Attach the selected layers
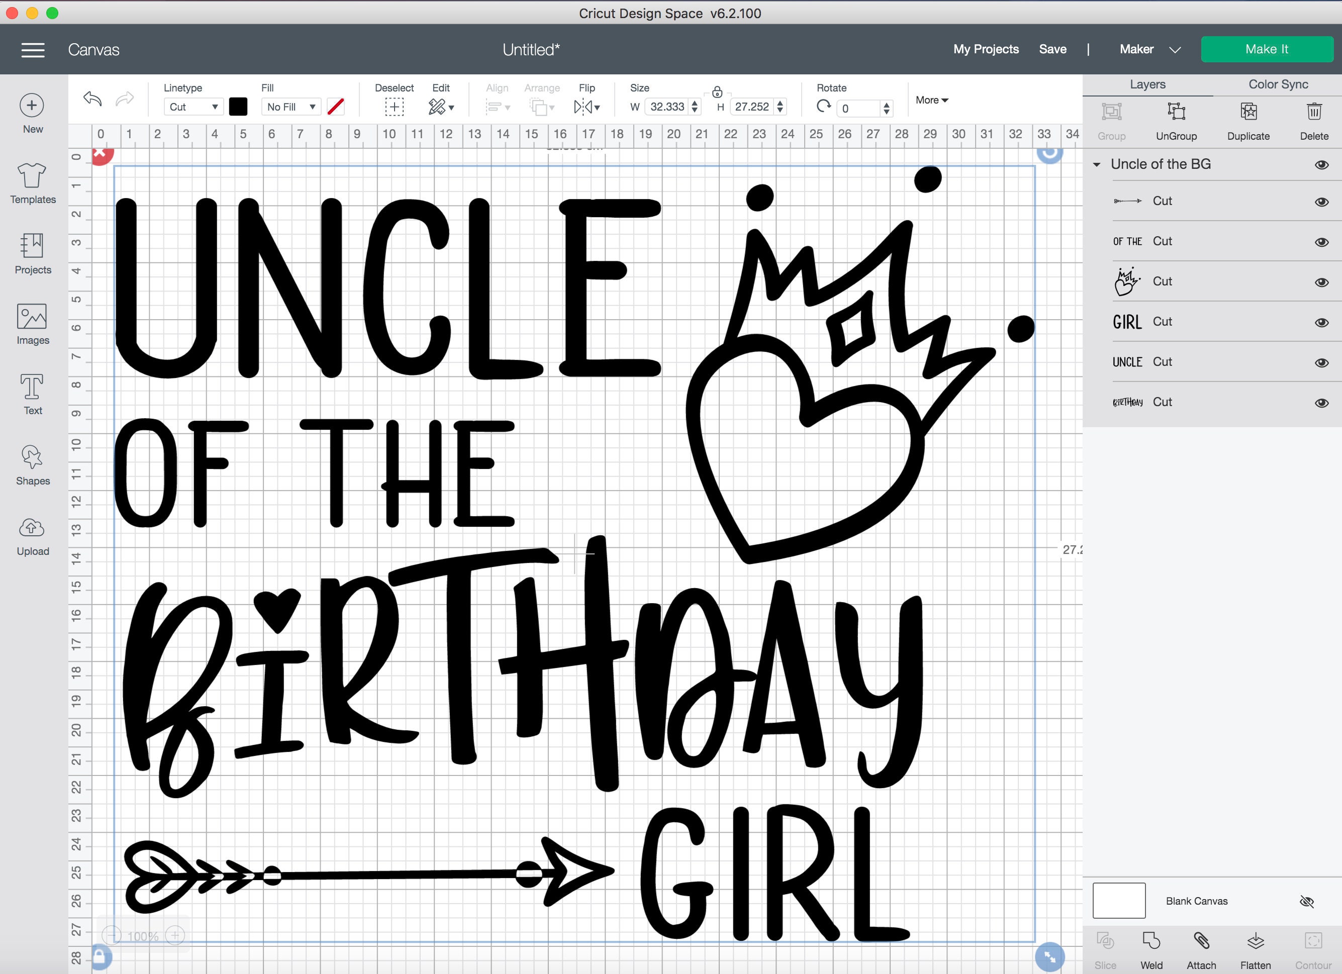Image resolution: width=1342 pixels, height=974 pixels. click(x=1201, y=947)
